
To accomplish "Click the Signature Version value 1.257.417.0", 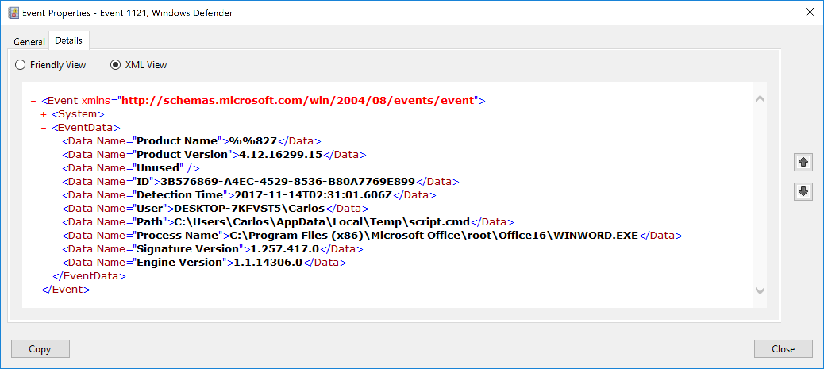I will pyautogui.click(x=285, y=249).
